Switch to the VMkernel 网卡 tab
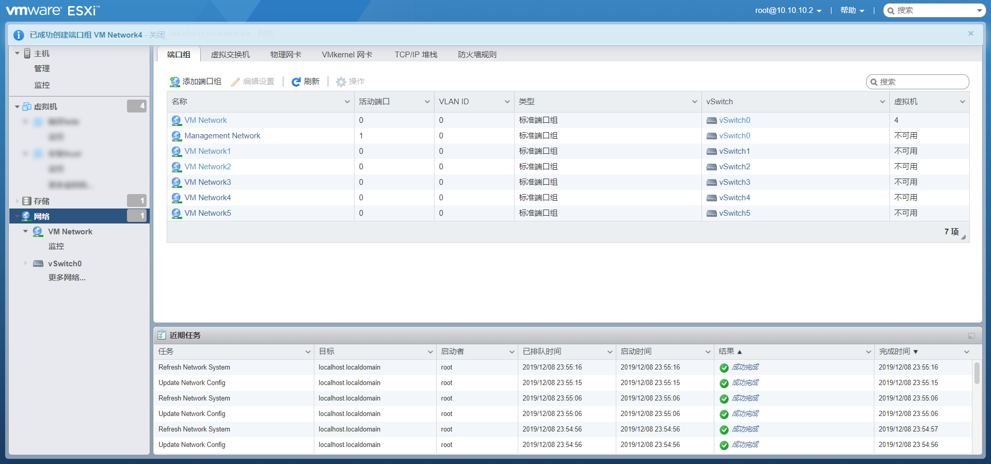 click(347, 54)
